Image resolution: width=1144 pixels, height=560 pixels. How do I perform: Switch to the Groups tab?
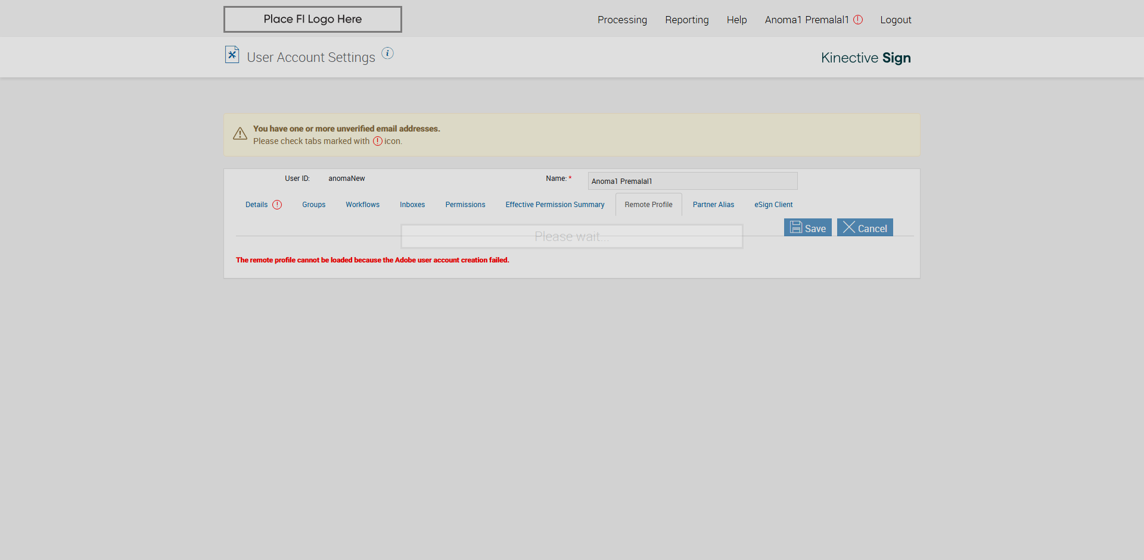[313, 205]
